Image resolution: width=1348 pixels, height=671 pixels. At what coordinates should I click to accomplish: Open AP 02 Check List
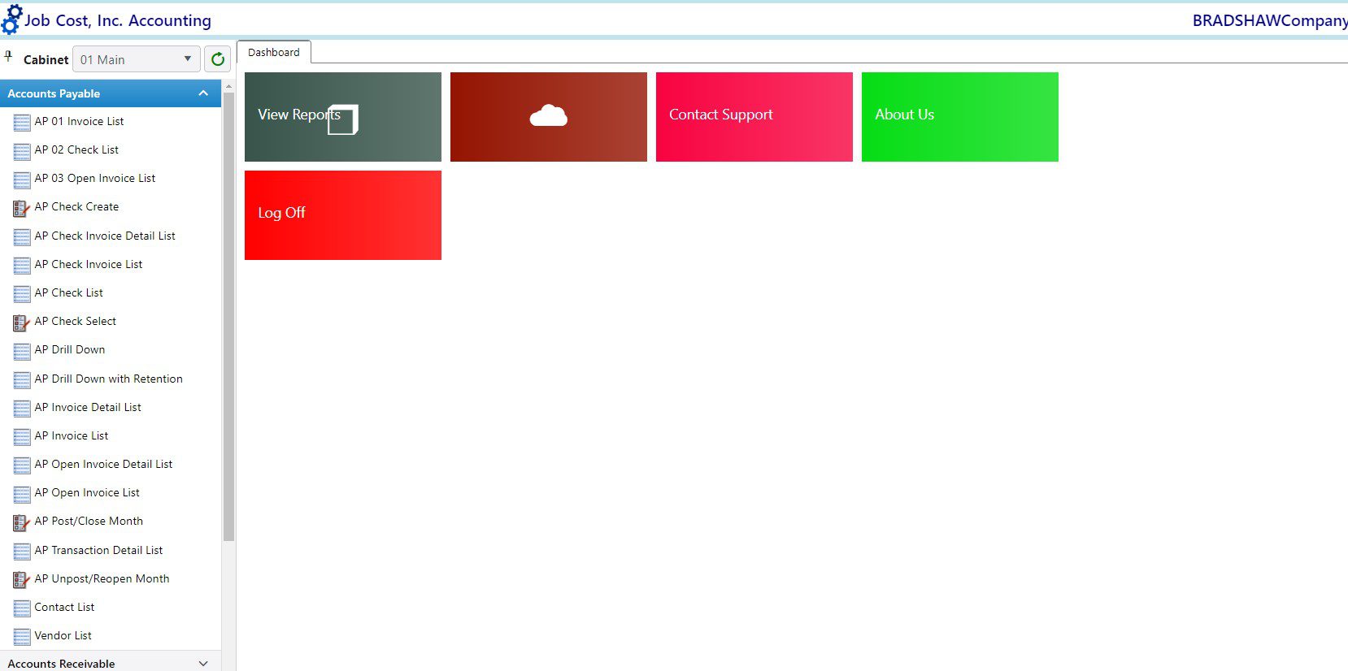click(x=76, y=149)
